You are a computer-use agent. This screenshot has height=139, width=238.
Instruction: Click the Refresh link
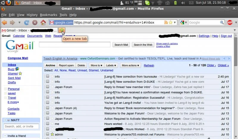click(149, 65)
